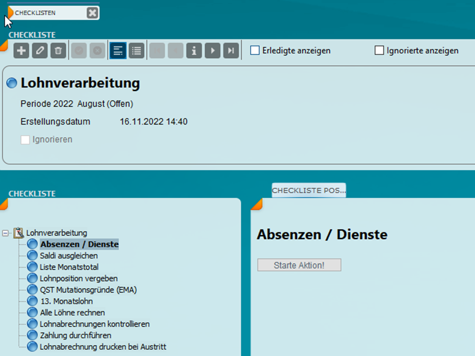
Task: Click the delete trash can icon
Action: [58, 51]
